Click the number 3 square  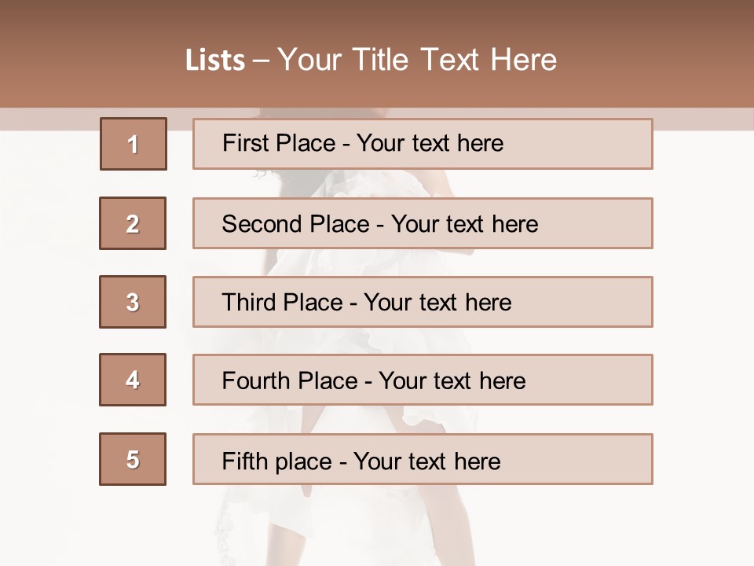[x=133, y=302]
